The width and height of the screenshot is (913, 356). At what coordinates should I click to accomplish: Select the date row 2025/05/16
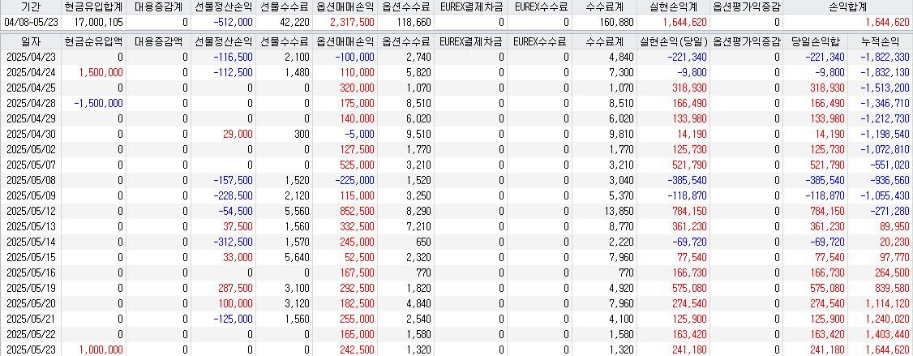30,272
